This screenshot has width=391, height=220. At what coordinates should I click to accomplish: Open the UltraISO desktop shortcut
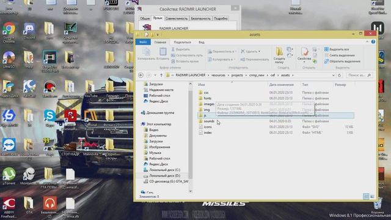point(9,60)
